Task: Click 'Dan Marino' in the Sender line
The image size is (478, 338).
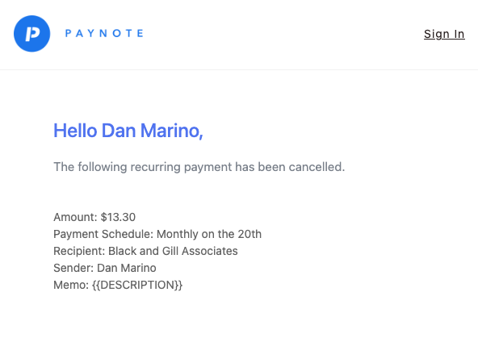Action: click(x=126, y=268)
